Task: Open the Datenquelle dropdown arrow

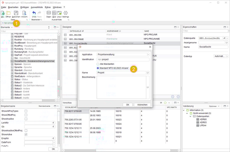Action: [227, 38]
